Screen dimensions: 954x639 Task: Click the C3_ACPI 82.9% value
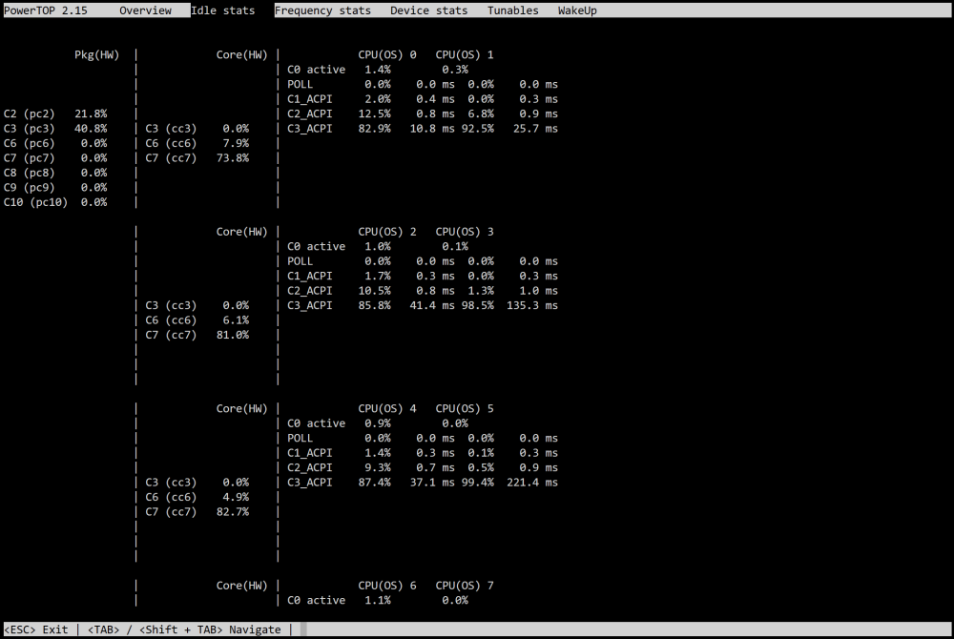tap(375, 129)
